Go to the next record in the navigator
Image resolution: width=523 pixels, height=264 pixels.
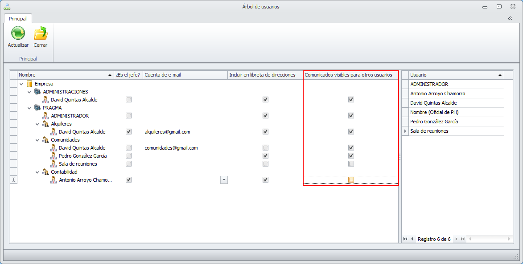456,239
